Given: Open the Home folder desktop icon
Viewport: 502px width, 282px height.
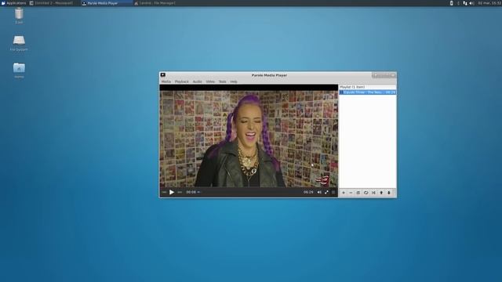Looking at the screenshot, I should tap(19, 70).
